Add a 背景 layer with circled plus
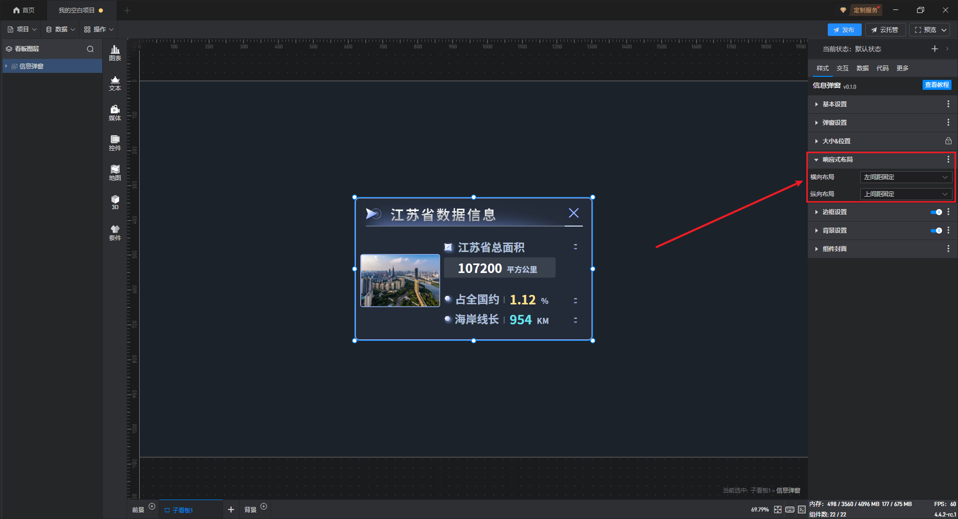958x519 pixels. point(264,507)
